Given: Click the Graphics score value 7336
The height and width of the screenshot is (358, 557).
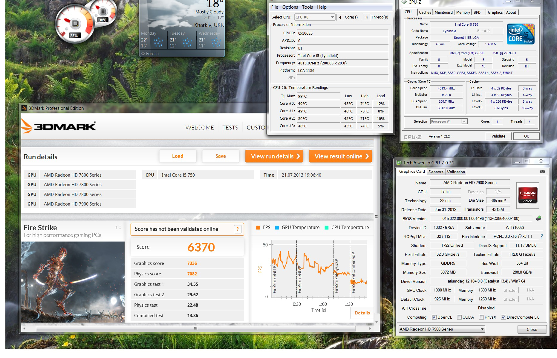Looking at the screenshot, I should coord(192,263).
